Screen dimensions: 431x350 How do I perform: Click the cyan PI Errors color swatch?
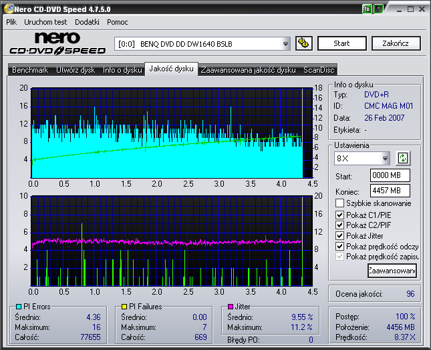point(18,307)
